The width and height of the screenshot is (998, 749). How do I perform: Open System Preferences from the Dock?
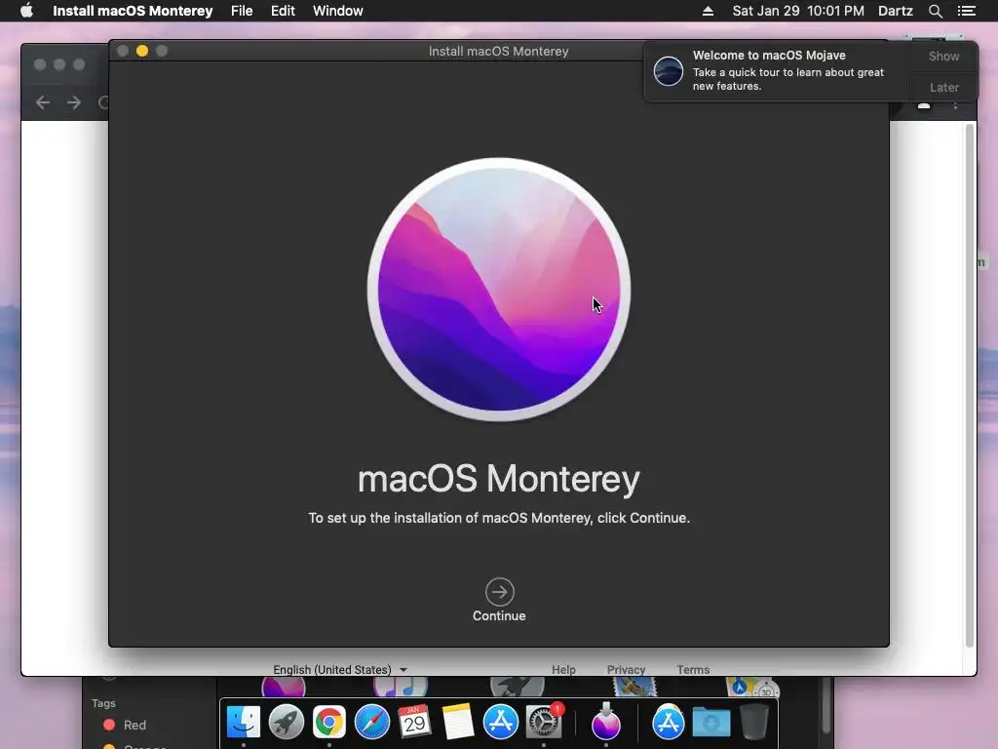(x=544, y=723)
